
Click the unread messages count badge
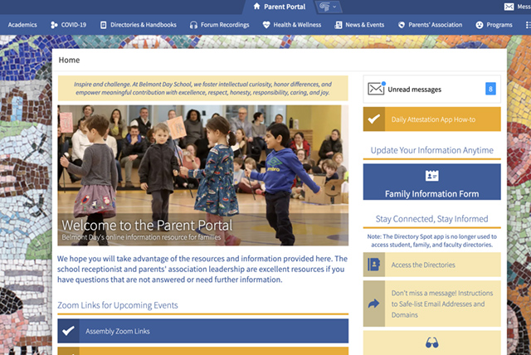tap(490, 89)
